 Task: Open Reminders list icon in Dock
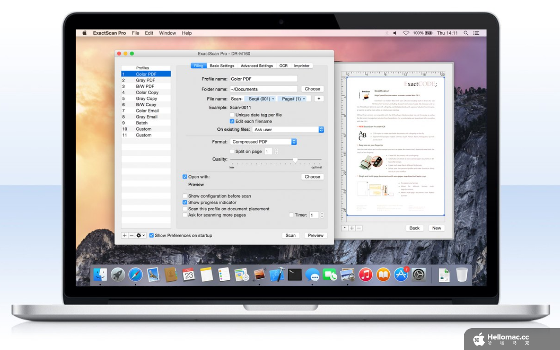click(x=224, y=275)
